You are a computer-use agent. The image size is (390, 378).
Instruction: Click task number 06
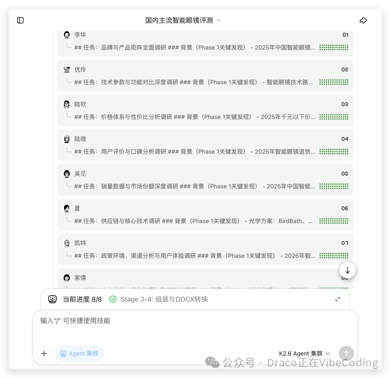(345, 208)
